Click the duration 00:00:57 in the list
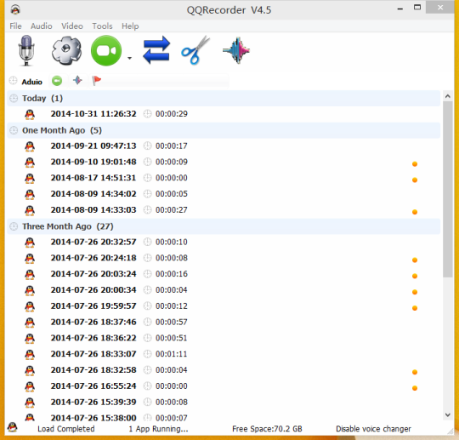This screenshot has width=459, height=440. [x=171, y=323]
